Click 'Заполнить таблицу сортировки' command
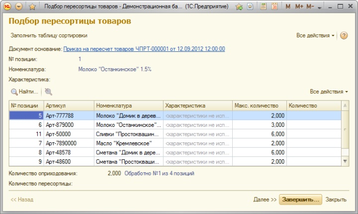The image size is (358, 214). pyautogui.click(x=49, y=35)
